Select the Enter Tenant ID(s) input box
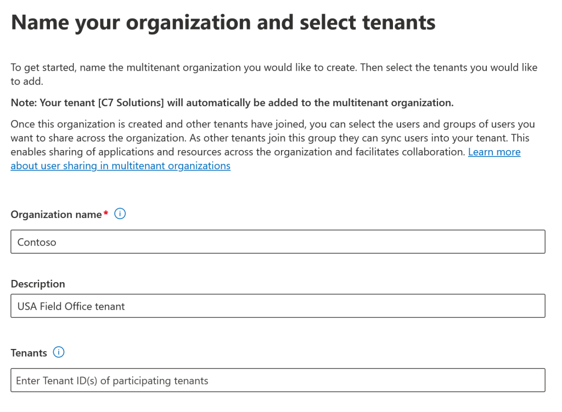 [x=278, y=380]
